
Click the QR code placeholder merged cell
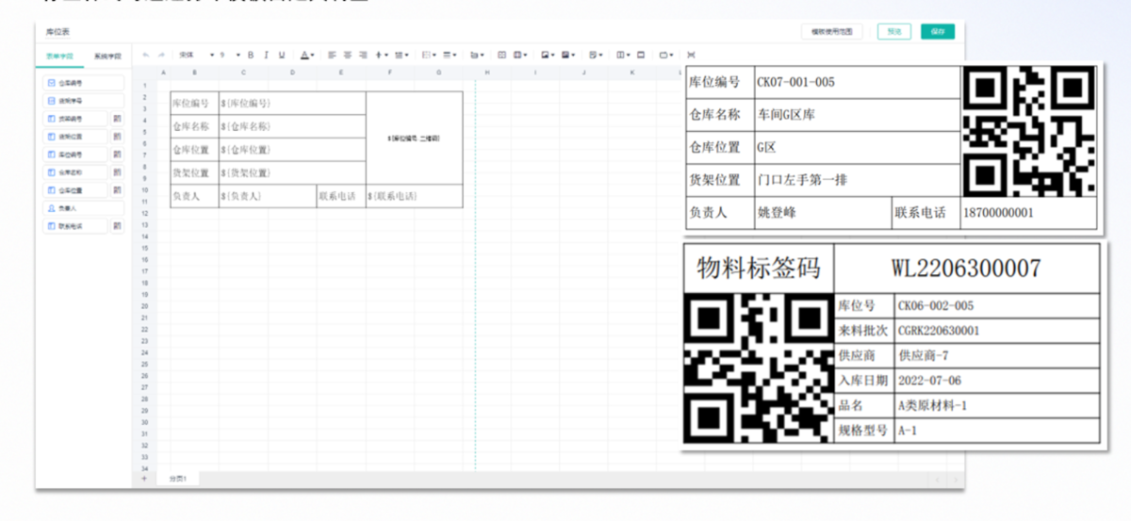point(414,138)
